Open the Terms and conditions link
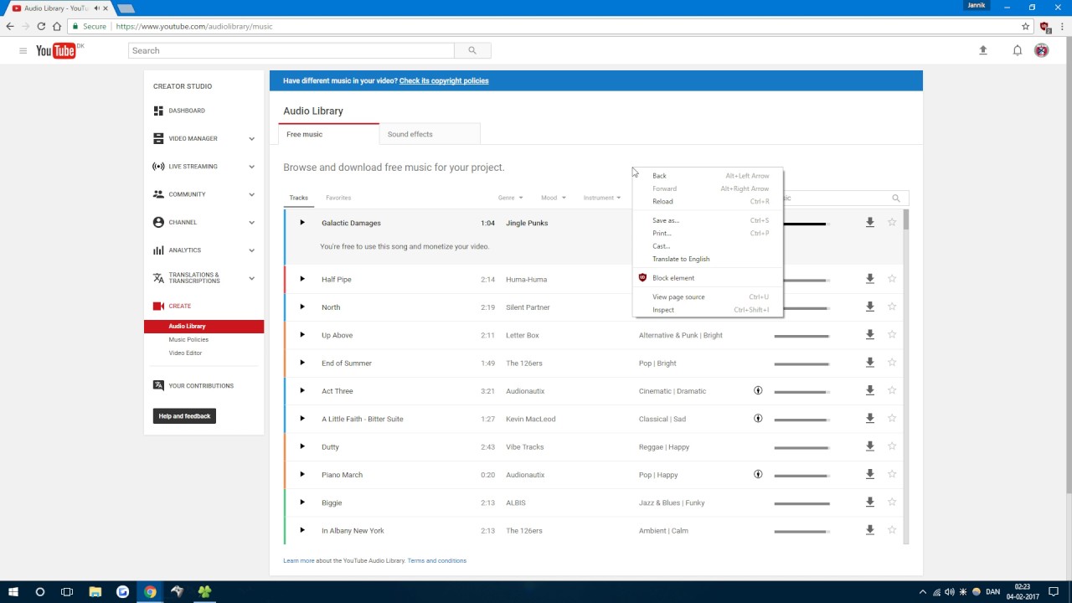The width and height of the screenshot is (1072, 603). (x=437, y=560)
